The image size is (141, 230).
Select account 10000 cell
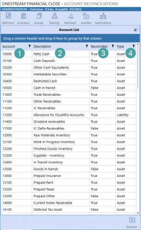(x=7, y=54)
